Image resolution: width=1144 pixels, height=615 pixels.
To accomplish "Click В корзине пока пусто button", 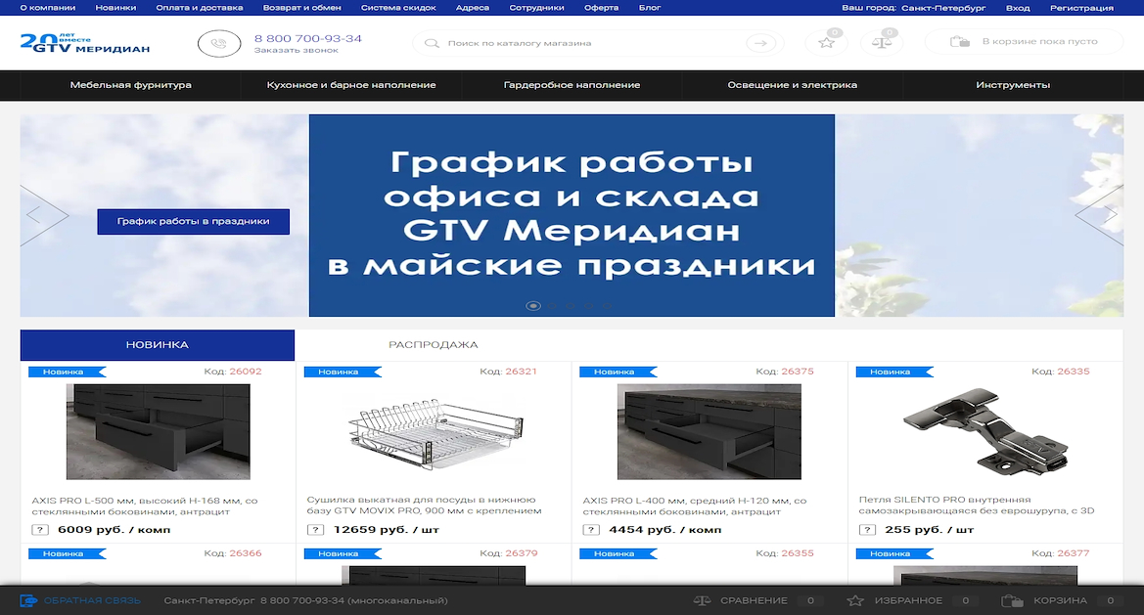I will [x=1025, y=41].
